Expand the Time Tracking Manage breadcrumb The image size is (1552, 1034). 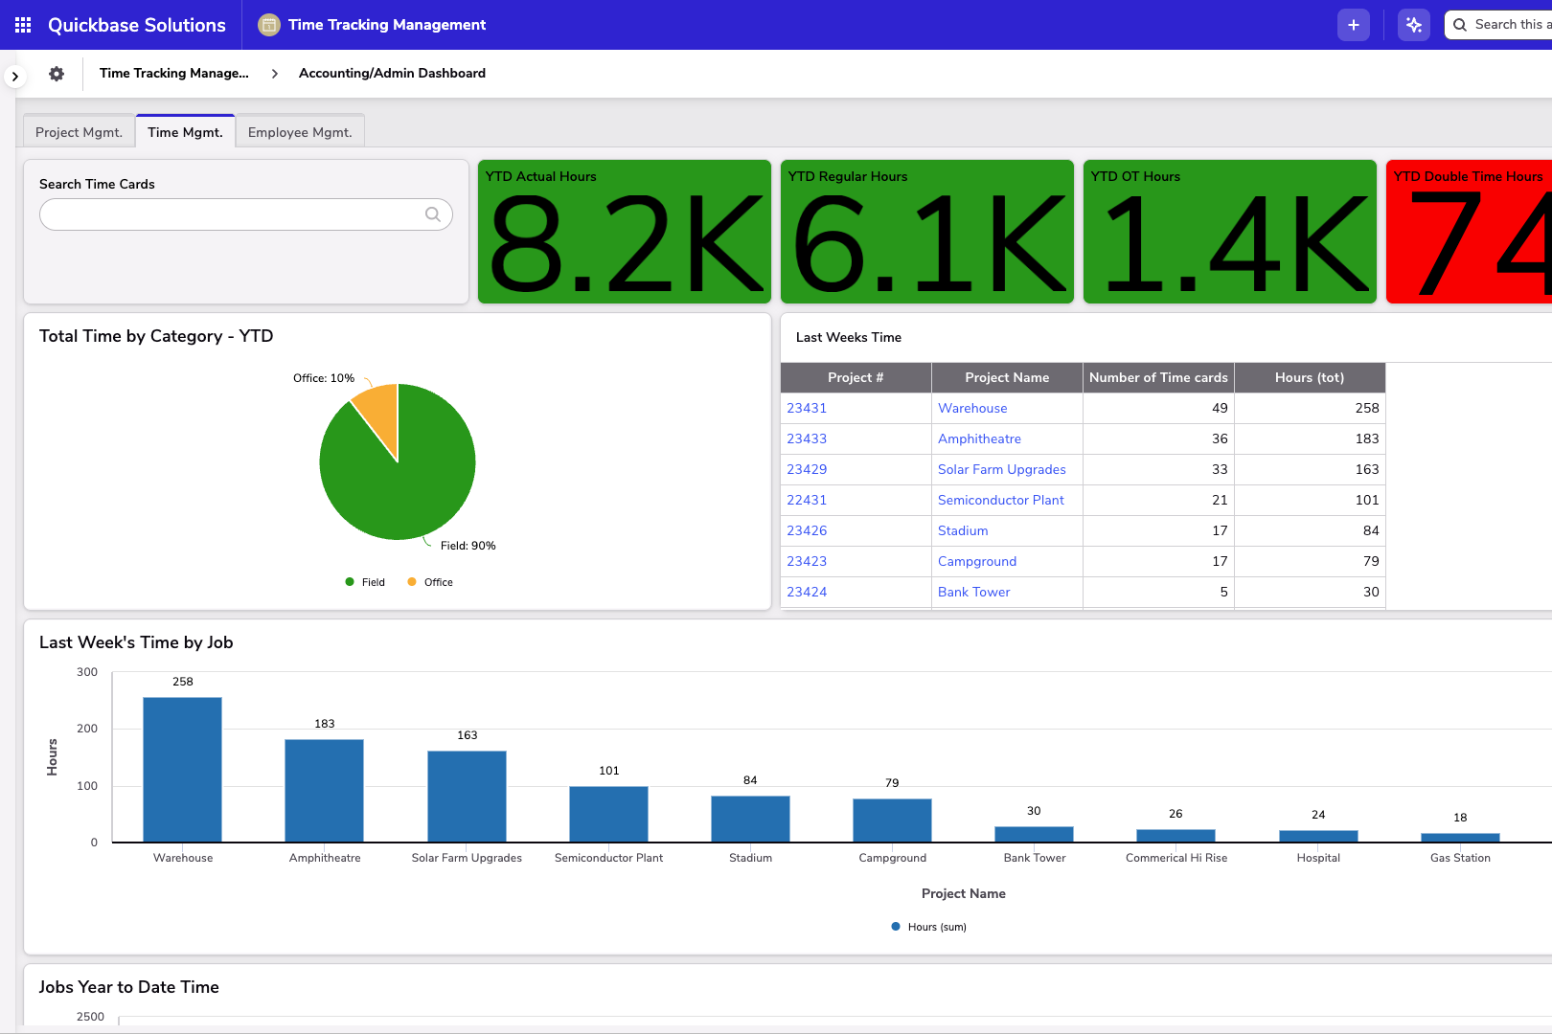tap(173, 73)
